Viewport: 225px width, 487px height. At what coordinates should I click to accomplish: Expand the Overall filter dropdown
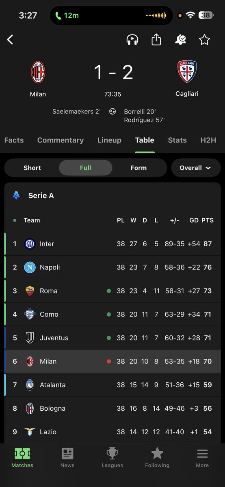pos(196,168)
